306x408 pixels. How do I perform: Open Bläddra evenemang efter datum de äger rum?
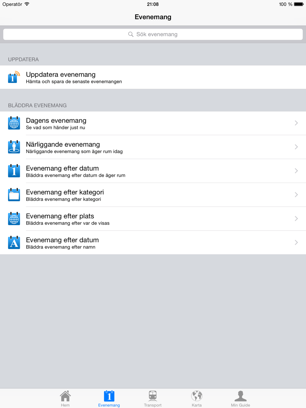pos(153,171)
